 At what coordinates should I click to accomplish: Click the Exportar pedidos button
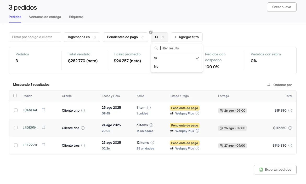coord(275,170)
